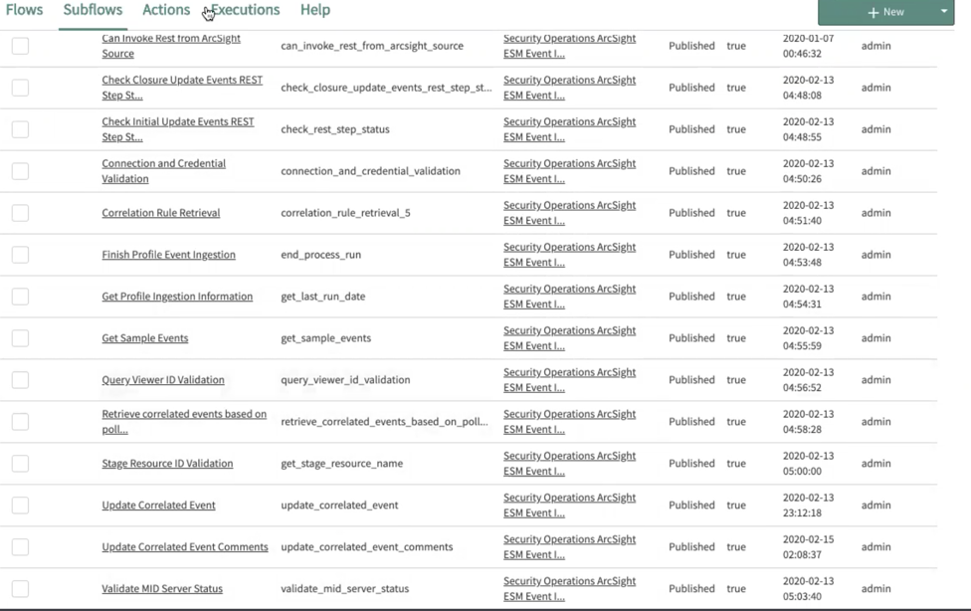Select checkbox for Update Correlated Event Comments
The image size is (971, 611).
click(21, 546)
